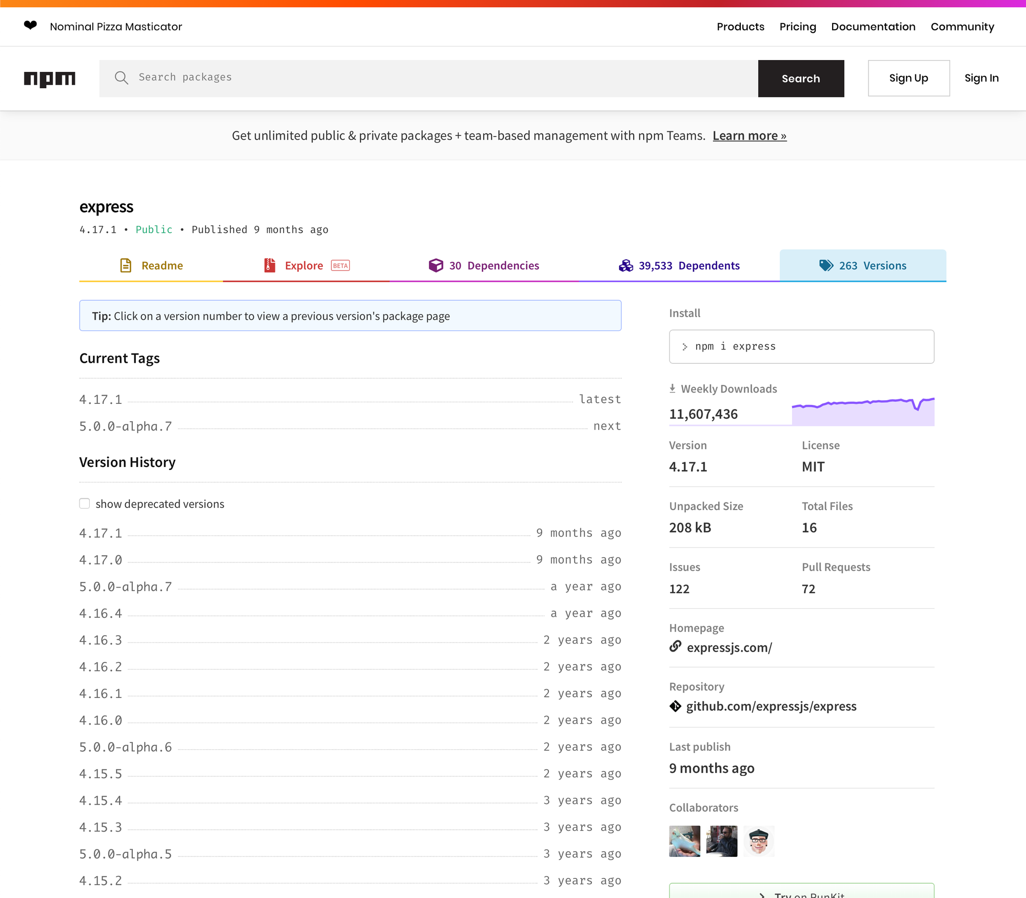Screen dimensions: 1026x898
Task: Open the Community menu item
Action: [x=962, y=27]
